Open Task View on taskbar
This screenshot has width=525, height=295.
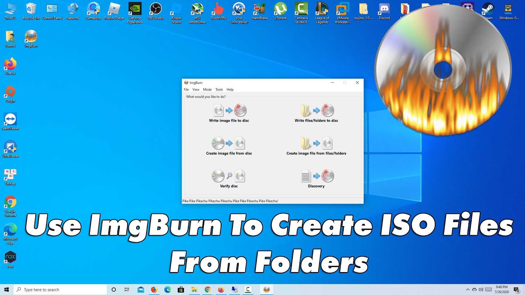127,290
